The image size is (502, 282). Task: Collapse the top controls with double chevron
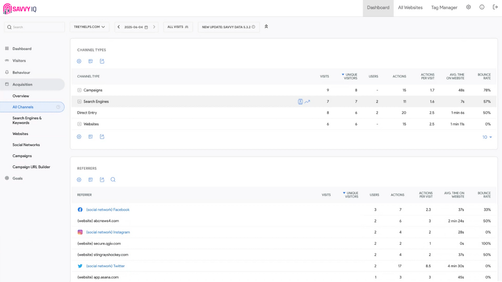coord(266,27)
